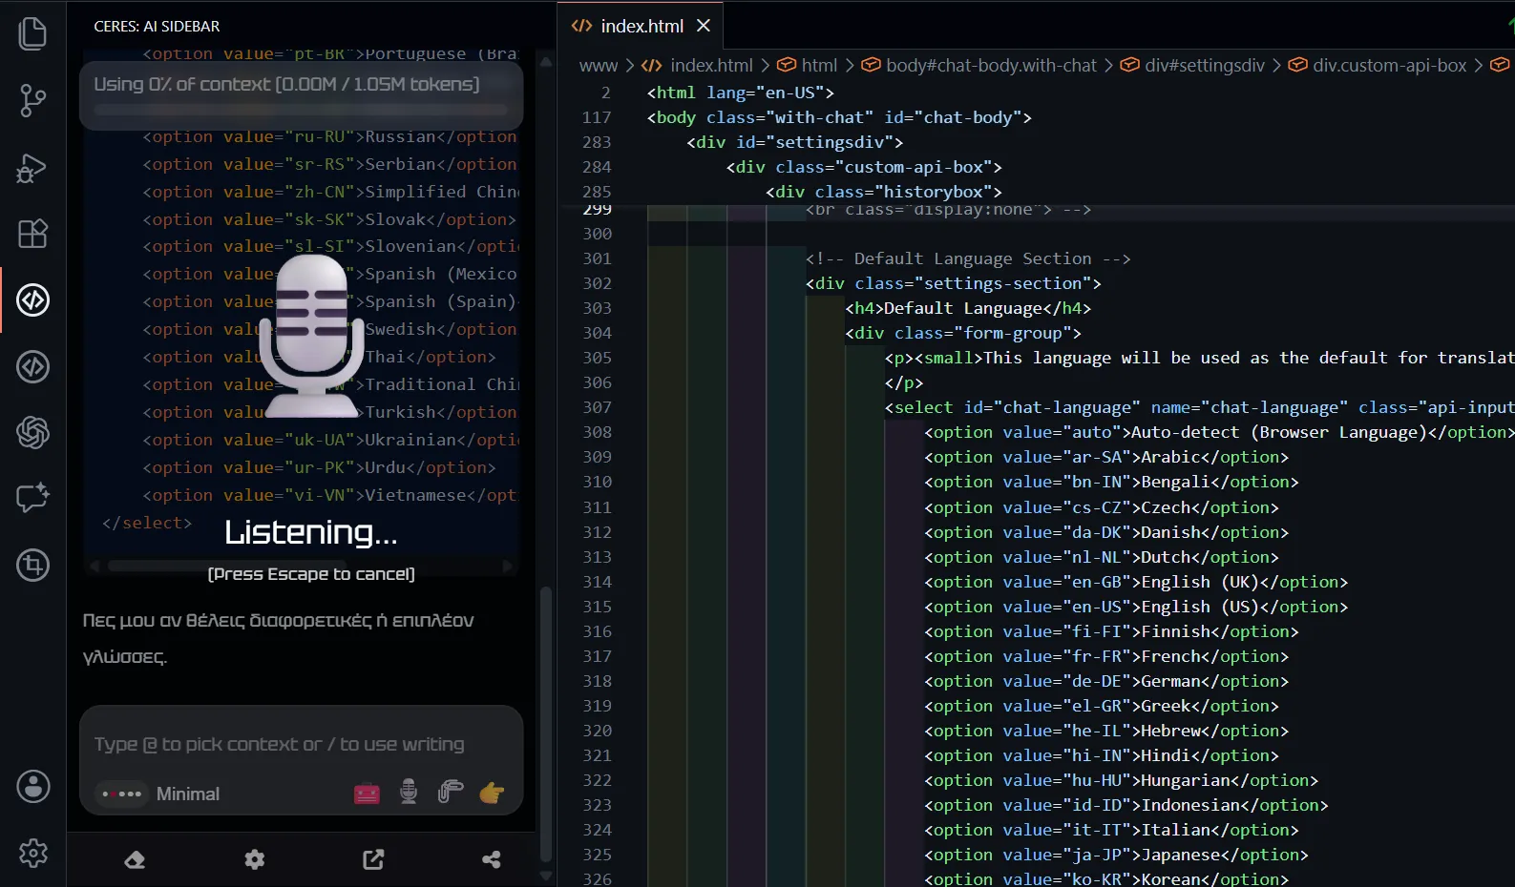The height and width of the screenshot is (887, 1515).
Task: Open the www breadcrumb dropdown
Action: (x=599, y=65)
